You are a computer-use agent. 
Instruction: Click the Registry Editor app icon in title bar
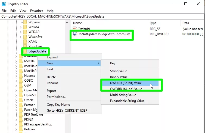click(4, 4)
